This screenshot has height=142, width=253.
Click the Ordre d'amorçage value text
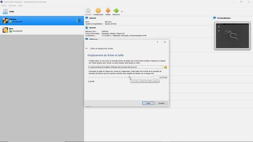[113, 34]
